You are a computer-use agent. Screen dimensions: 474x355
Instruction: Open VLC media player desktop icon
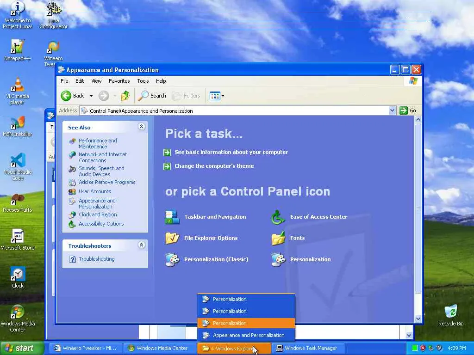pos(17,91)
